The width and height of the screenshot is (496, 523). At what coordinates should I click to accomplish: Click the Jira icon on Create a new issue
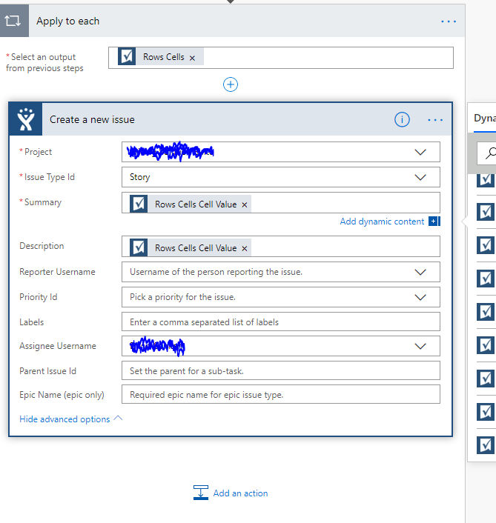click(x=26, y=119)
